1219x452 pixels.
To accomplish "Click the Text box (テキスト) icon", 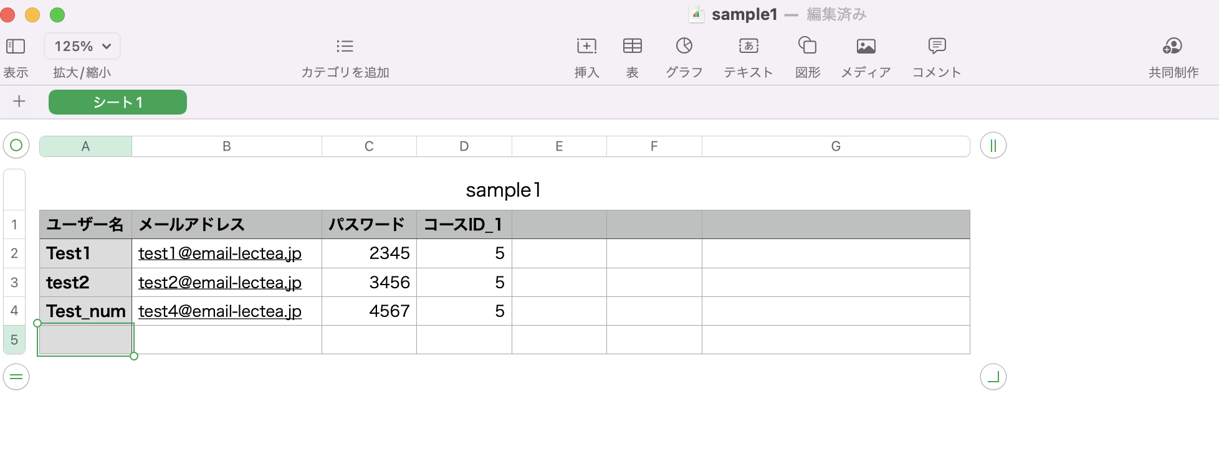I will pos(748,46).
